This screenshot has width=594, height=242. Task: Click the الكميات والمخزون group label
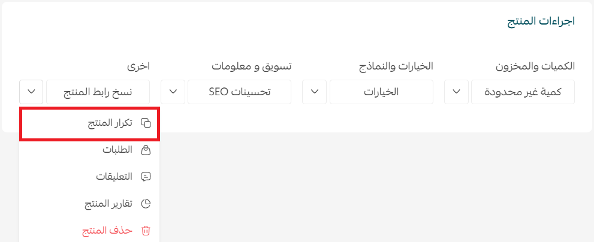[x=535, y=66]
